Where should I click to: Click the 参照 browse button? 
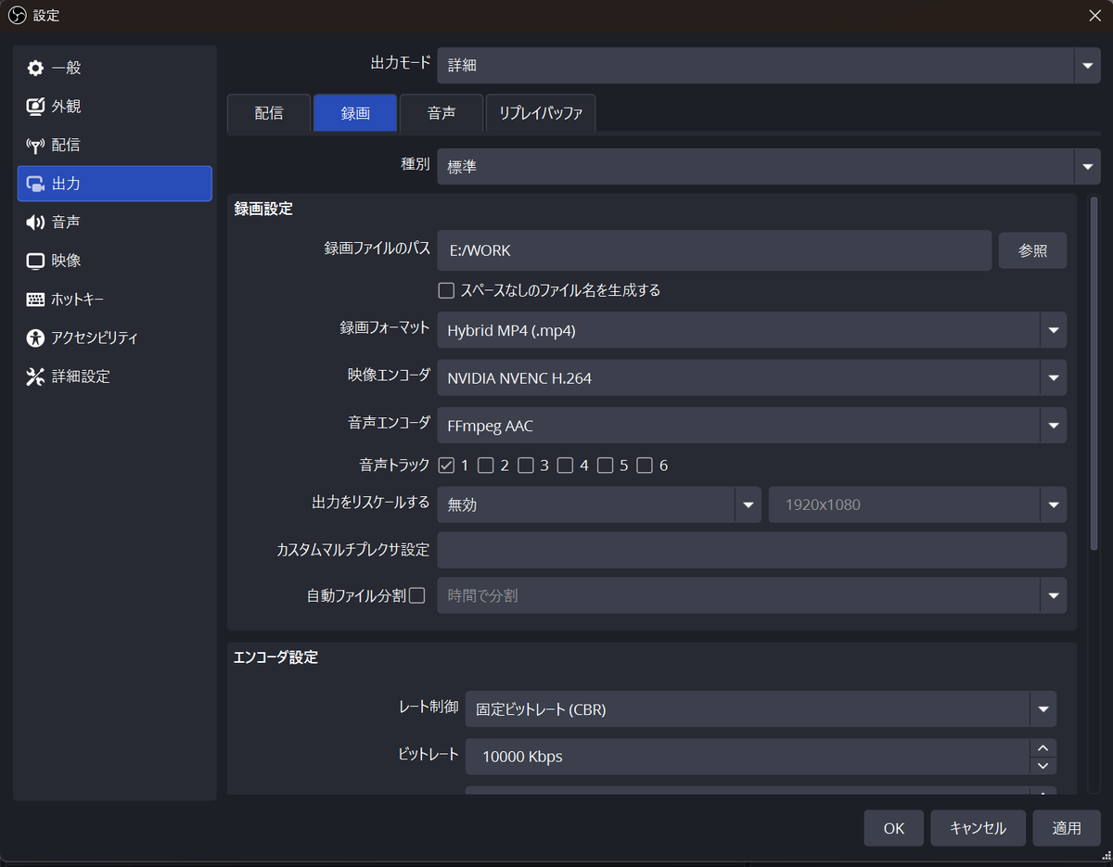[1032, 250]
